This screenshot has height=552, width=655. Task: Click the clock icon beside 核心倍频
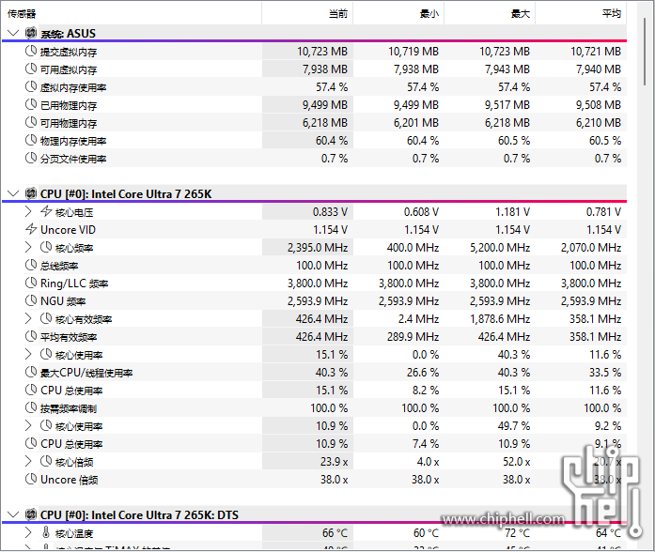tap(46, 461)
